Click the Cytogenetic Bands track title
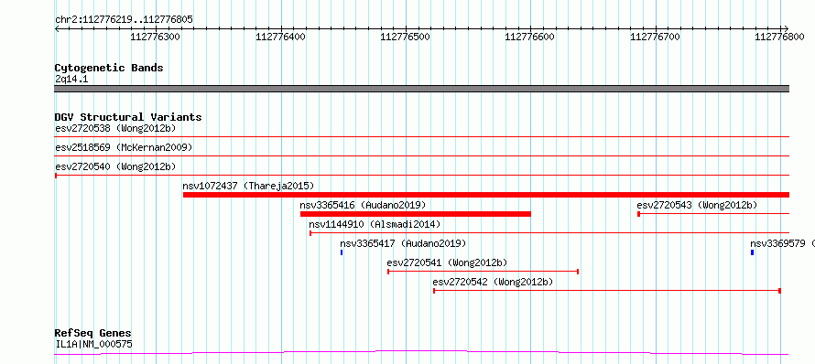This screenshot has height=364, width=815. 109,68
